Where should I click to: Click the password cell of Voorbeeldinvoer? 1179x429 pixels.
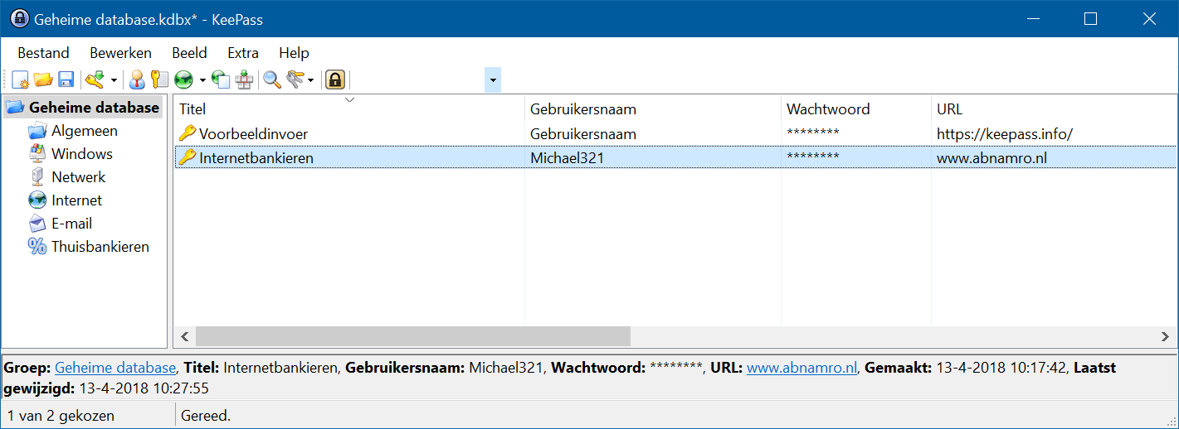click(x=813, y=134)
